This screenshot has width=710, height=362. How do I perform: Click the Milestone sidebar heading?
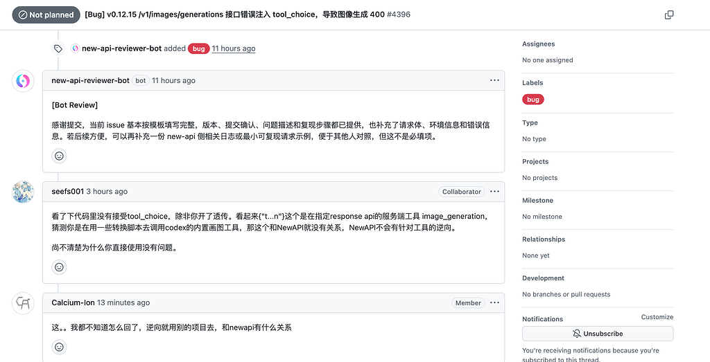537,200
